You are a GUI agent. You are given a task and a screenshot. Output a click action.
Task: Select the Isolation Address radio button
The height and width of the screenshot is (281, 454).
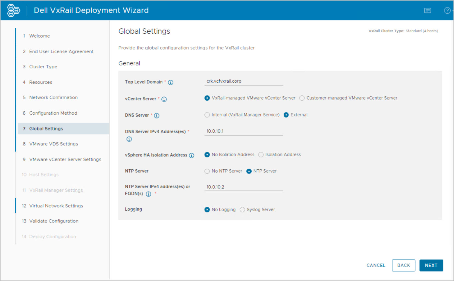point(261,155)
